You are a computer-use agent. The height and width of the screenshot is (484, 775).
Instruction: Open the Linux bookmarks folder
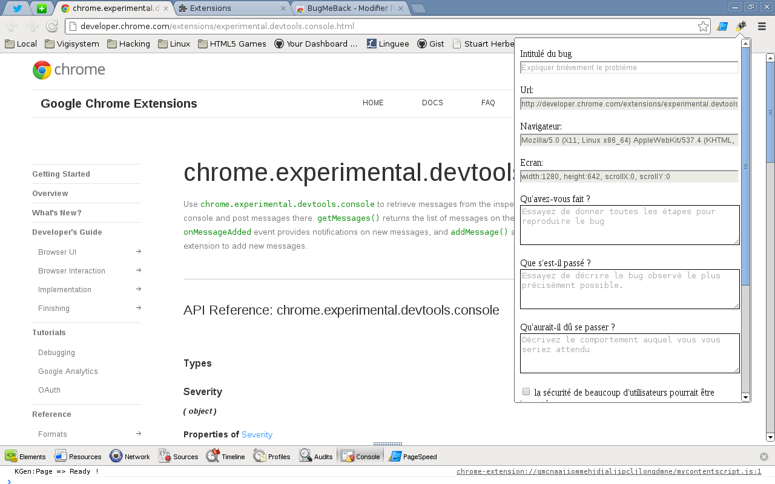click(174, 44)
